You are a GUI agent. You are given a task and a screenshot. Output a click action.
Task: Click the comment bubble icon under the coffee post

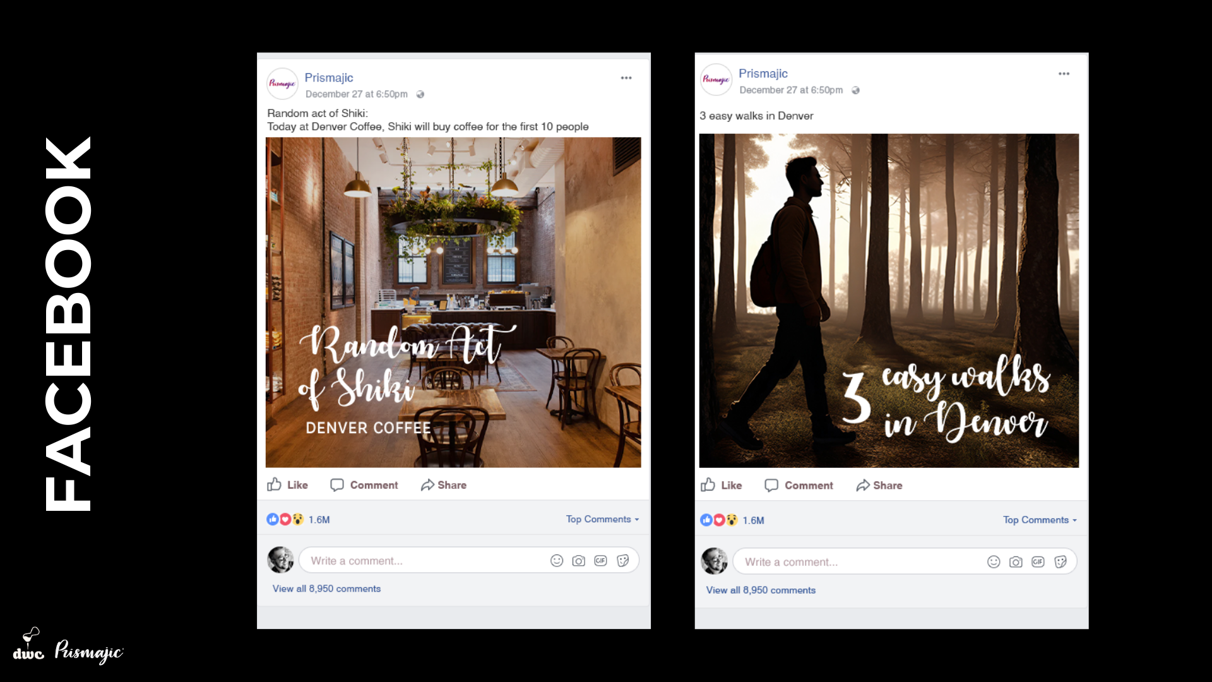(x=337, y=485)
